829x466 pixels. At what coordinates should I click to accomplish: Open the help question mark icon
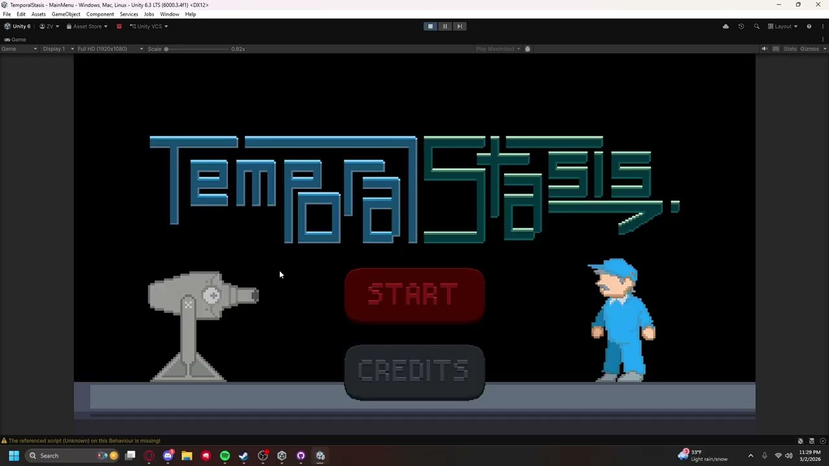(809, 27)
